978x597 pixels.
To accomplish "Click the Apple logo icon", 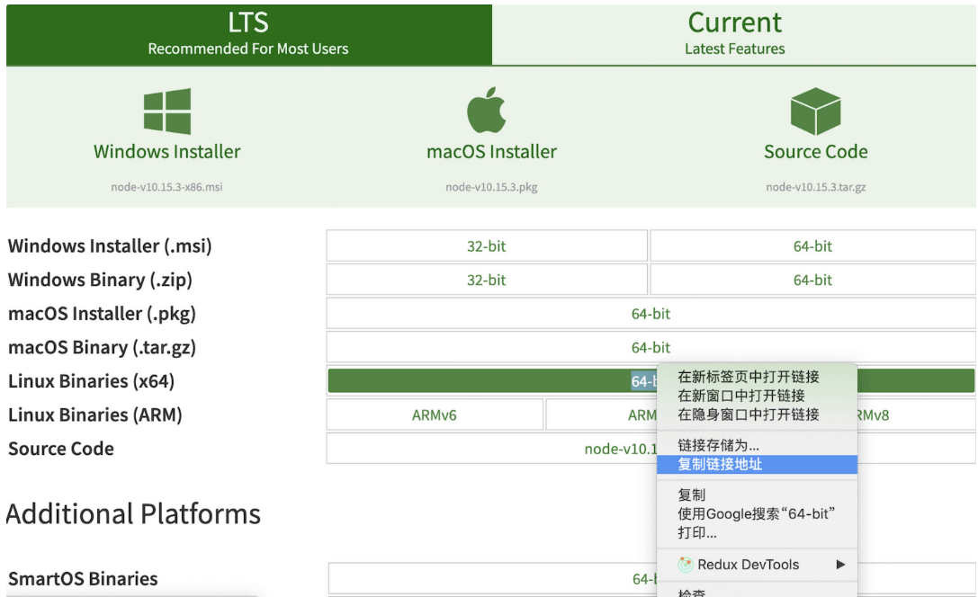I will (x=487, y=110).
